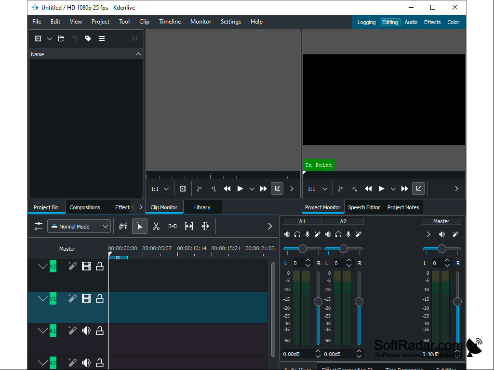This screenshot has height=370, width=494.
Task: Fast forward in Project Monitor
Action: pos(404,189)
